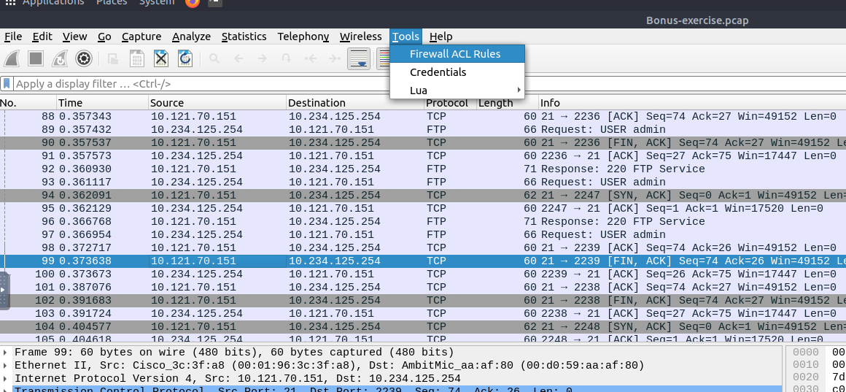The image size is (846, 392).
Task: Toggle auto-scroll during live capture
Action: tap(359, 58)
